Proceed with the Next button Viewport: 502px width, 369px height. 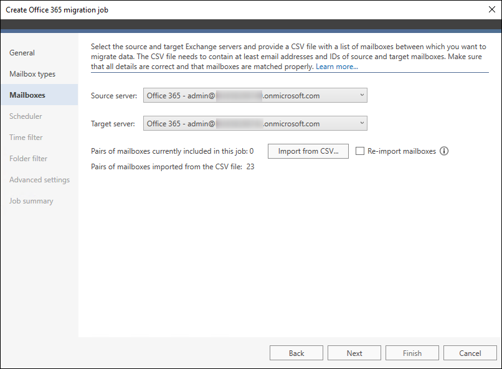point(354,353)
